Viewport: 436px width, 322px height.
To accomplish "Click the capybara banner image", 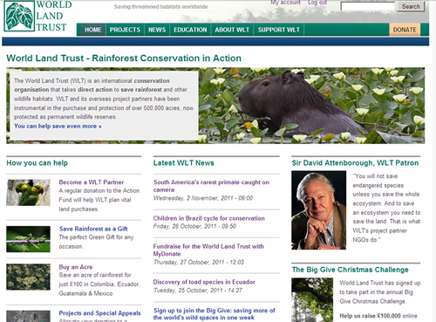I will tap(311, 106).
